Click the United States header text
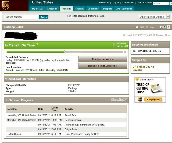This screenshot has height=143, width=172. click(x=42, y=2)
